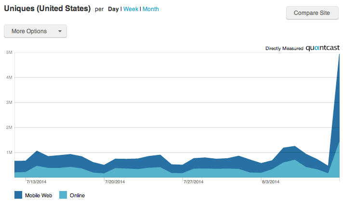Switch to the Month view
Screen dimensions: 343x204
click(150, 9)
